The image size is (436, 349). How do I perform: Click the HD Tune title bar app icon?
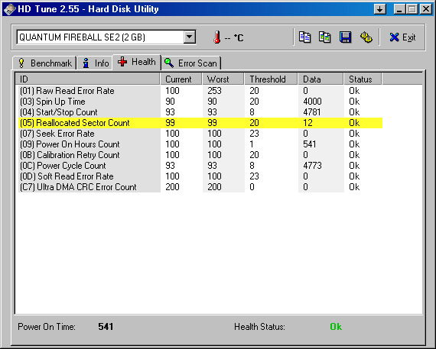9,9
